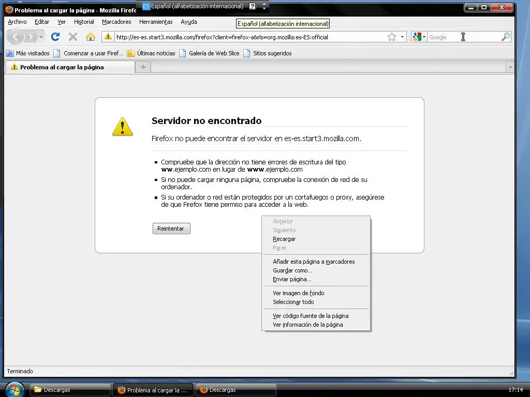Click the language bar help question mark icon

253,6
